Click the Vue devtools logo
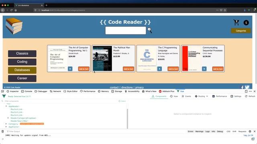The height and width of the screenshot is (144, 257). (x=4, y=96)
